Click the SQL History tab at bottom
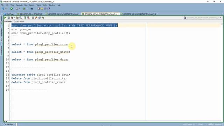Screen dimensions: 224x126 (9, 124)
